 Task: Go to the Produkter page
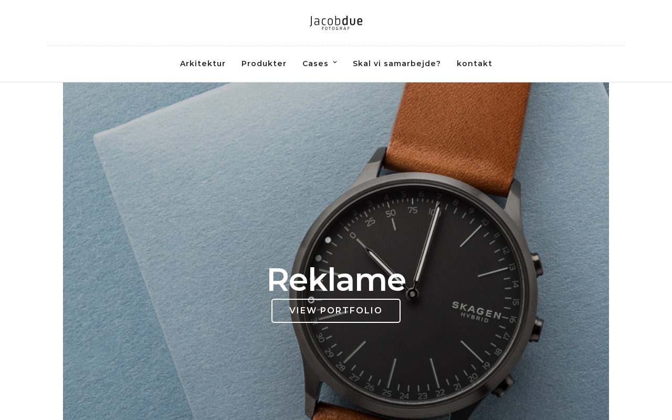[x=264, y=64]
